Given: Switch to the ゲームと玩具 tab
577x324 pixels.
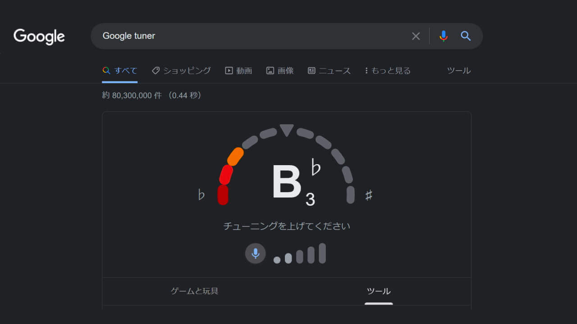Looking at the screenshot, I should [194, 291].
